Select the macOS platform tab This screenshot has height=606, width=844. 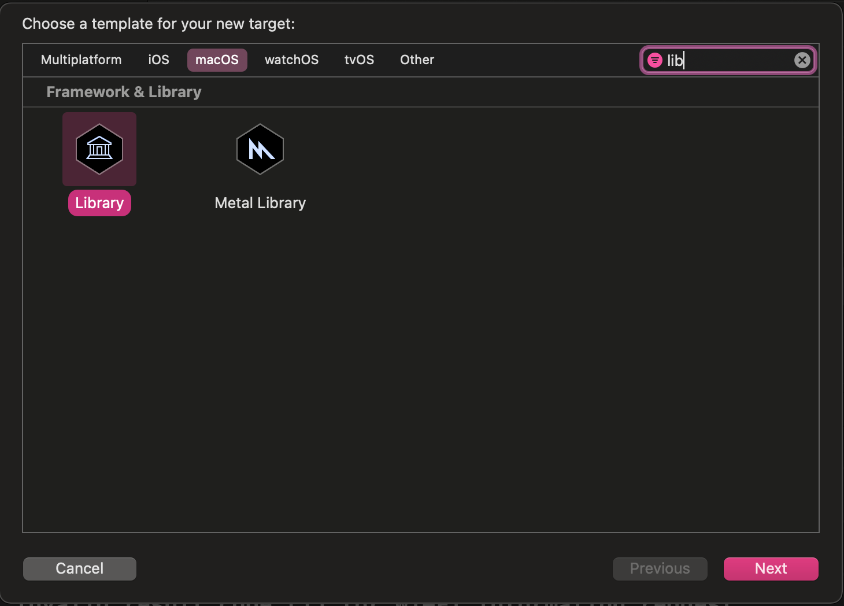217,60
